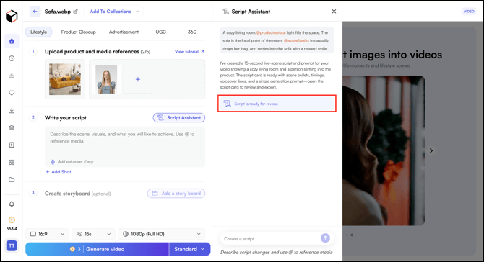
Task: Open the Standard quality dropdown
Action: (189, 249)
